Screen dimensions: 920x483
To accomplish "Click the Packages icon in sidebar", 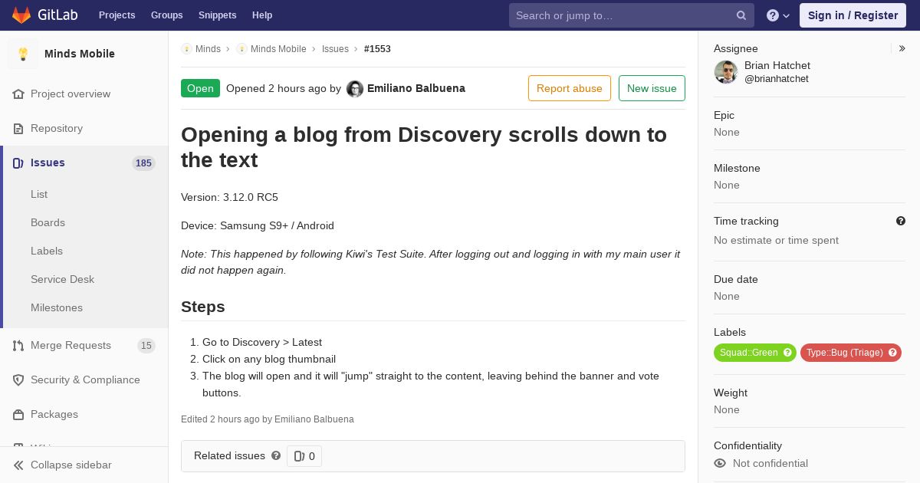I will (x=18, y=414).
